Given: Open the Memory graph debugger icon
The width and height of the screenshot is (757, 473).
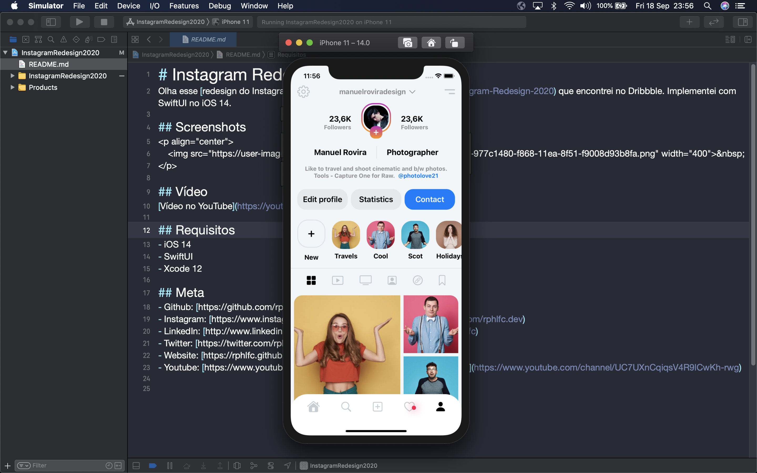Looking at the screenshot, I should coord(254,465).
